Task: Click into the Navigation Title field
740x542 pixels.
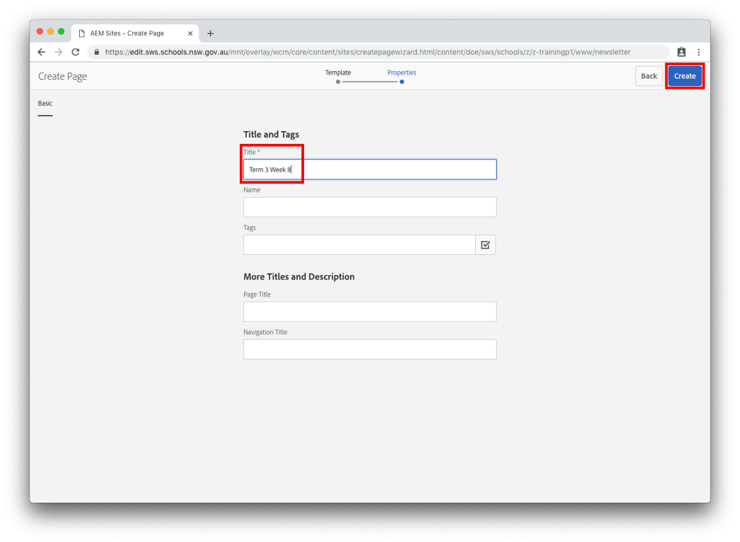Action: [370, 350]
